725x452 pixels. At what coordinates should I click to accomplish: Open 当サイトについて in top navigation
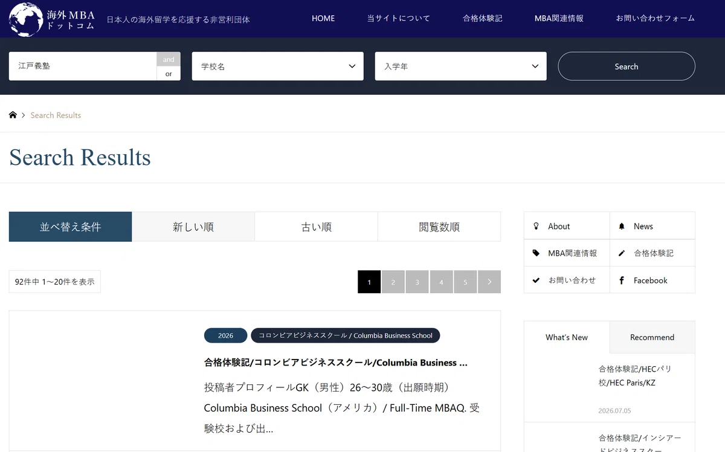(399, 18)
